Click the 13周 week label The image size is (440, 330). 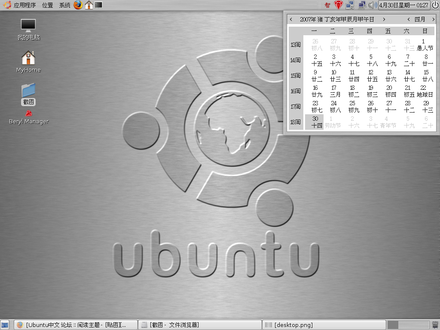pos(296,45)
